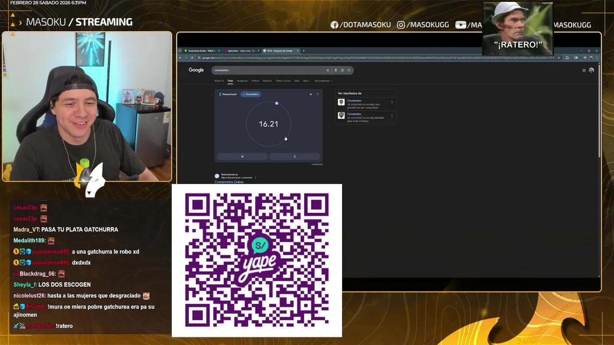Image resolution: width=614 pixels, height=345 pixels.
Task: Go to the Google logo homepage
Action: pos(196,70)
